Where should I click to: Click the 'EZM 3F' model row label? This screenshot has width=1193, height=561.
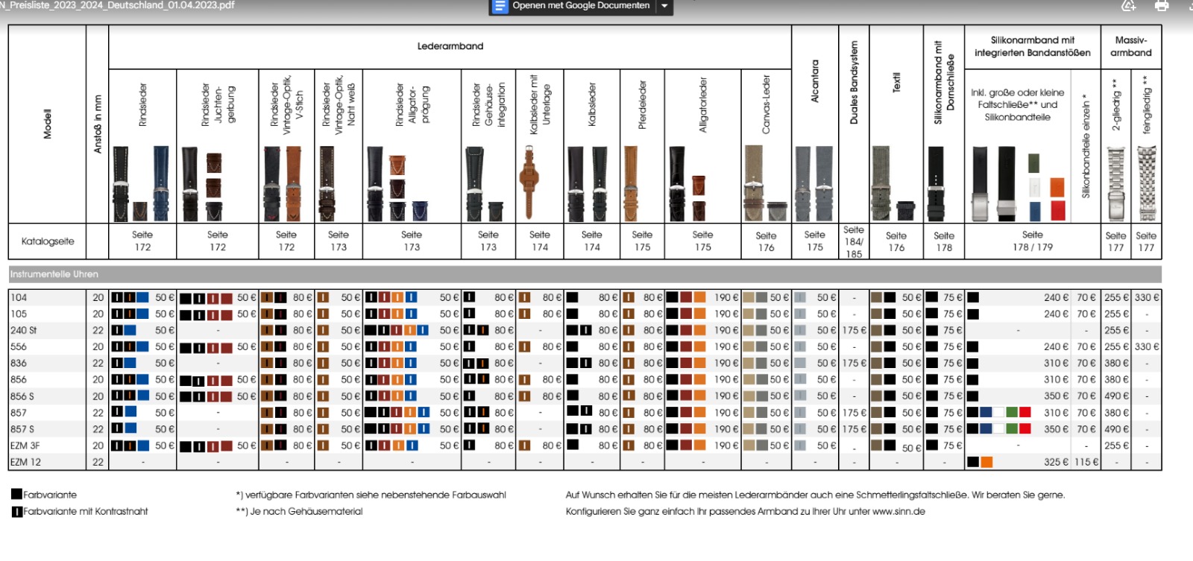pyautogui.click(x=25, y=446)
